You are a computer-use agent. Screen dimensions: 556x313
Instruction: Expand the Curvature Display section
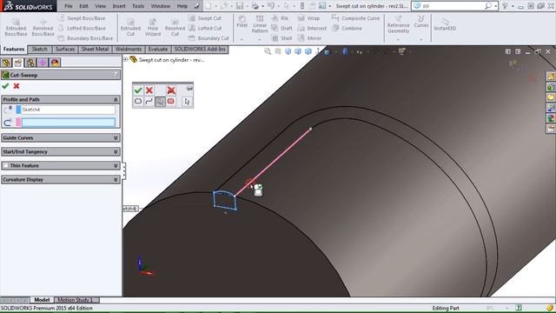(116, 180)
